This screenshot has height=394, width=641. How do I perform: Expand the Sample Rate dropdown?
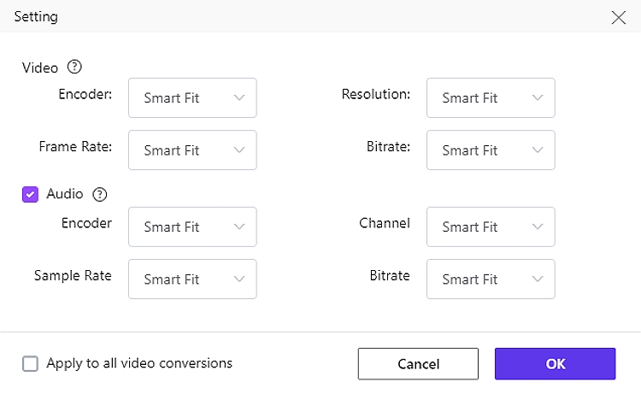coord(192,279)
